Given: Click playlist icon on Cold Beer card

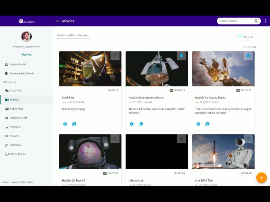Looking at the screenshot, I should pyautogui.click(x=74, y=124).
